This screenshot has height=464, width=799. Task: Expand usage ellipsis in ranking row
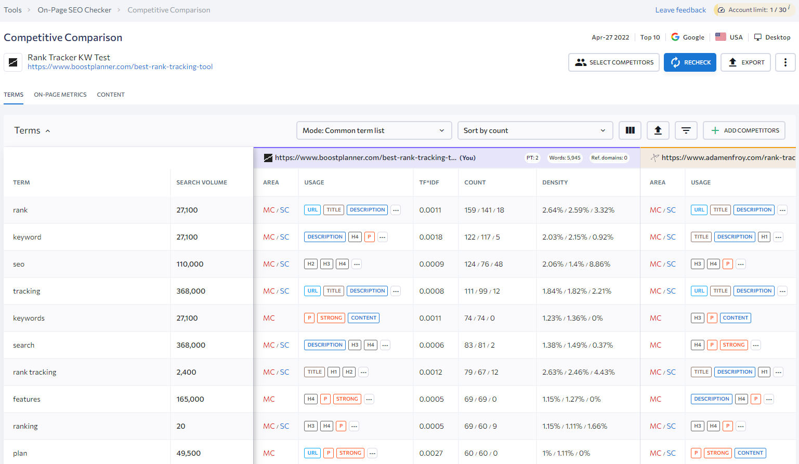click(354, 426)
